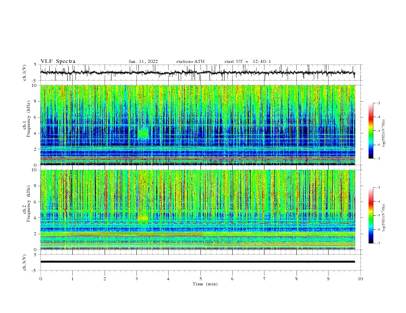Click time axis tick label "0"

click(40, 279)
